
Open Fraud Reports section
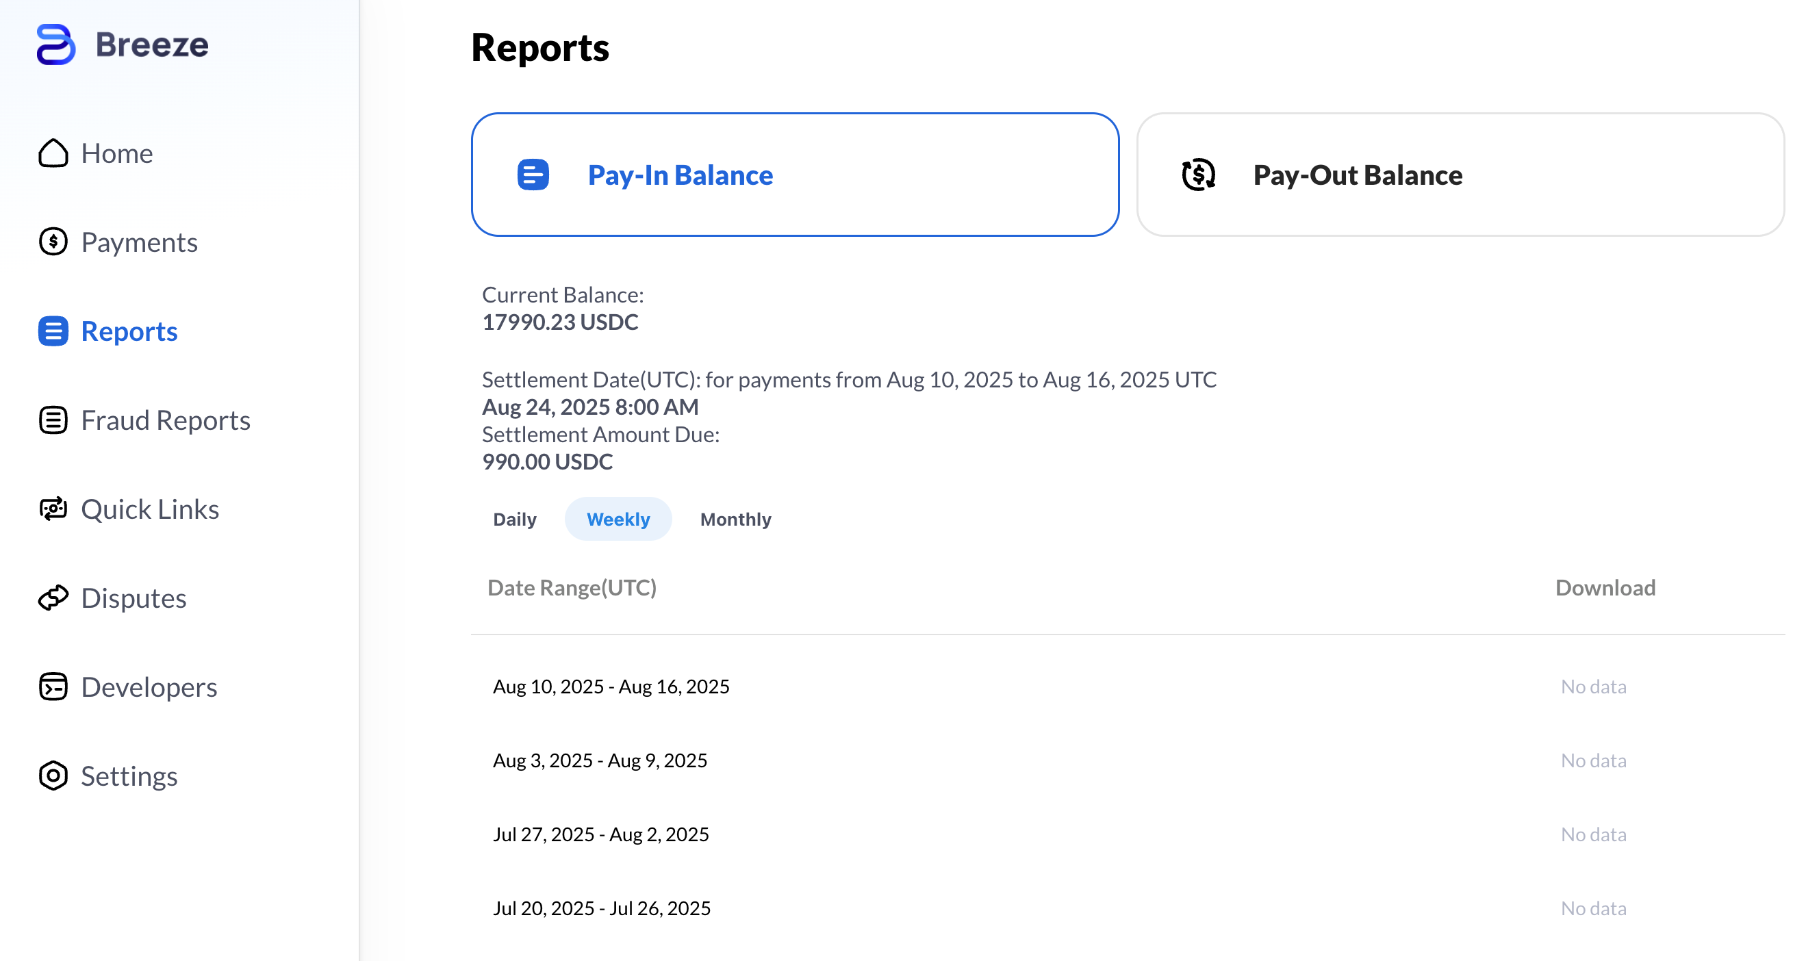coord(166,420)
